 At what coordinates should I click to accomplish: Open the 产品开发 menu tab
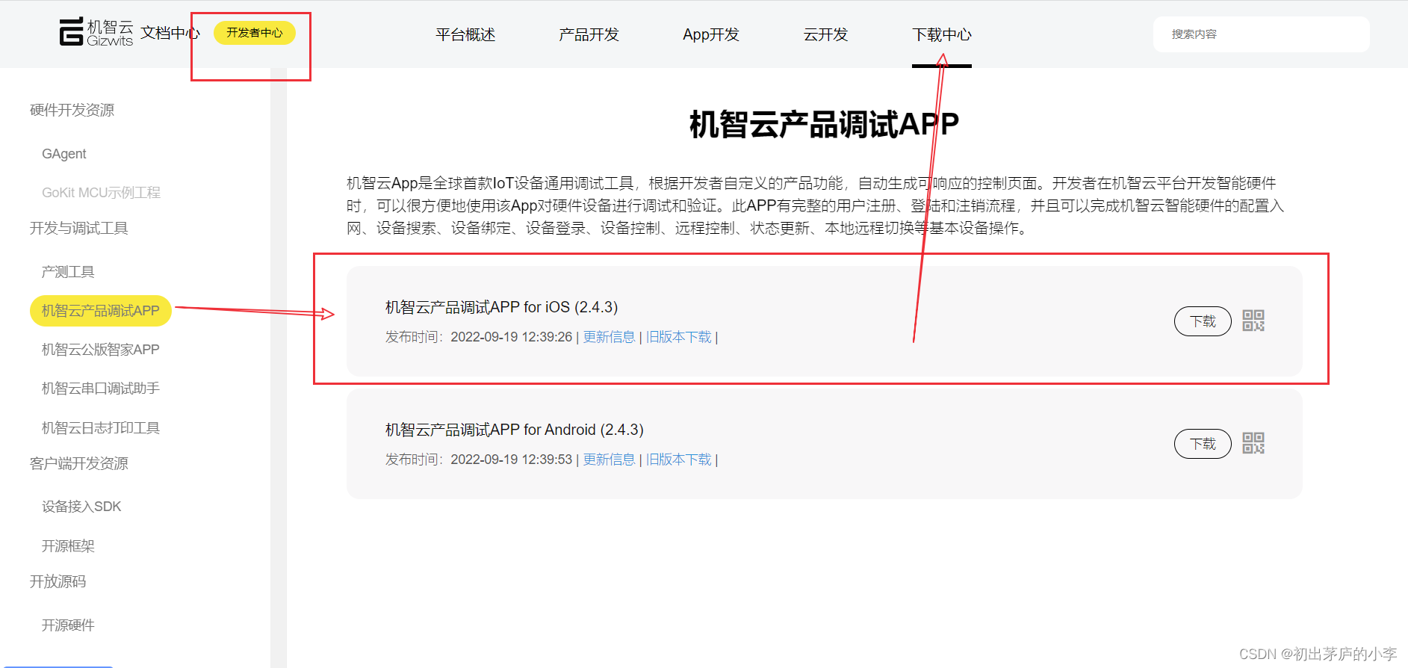click(589, 34)
